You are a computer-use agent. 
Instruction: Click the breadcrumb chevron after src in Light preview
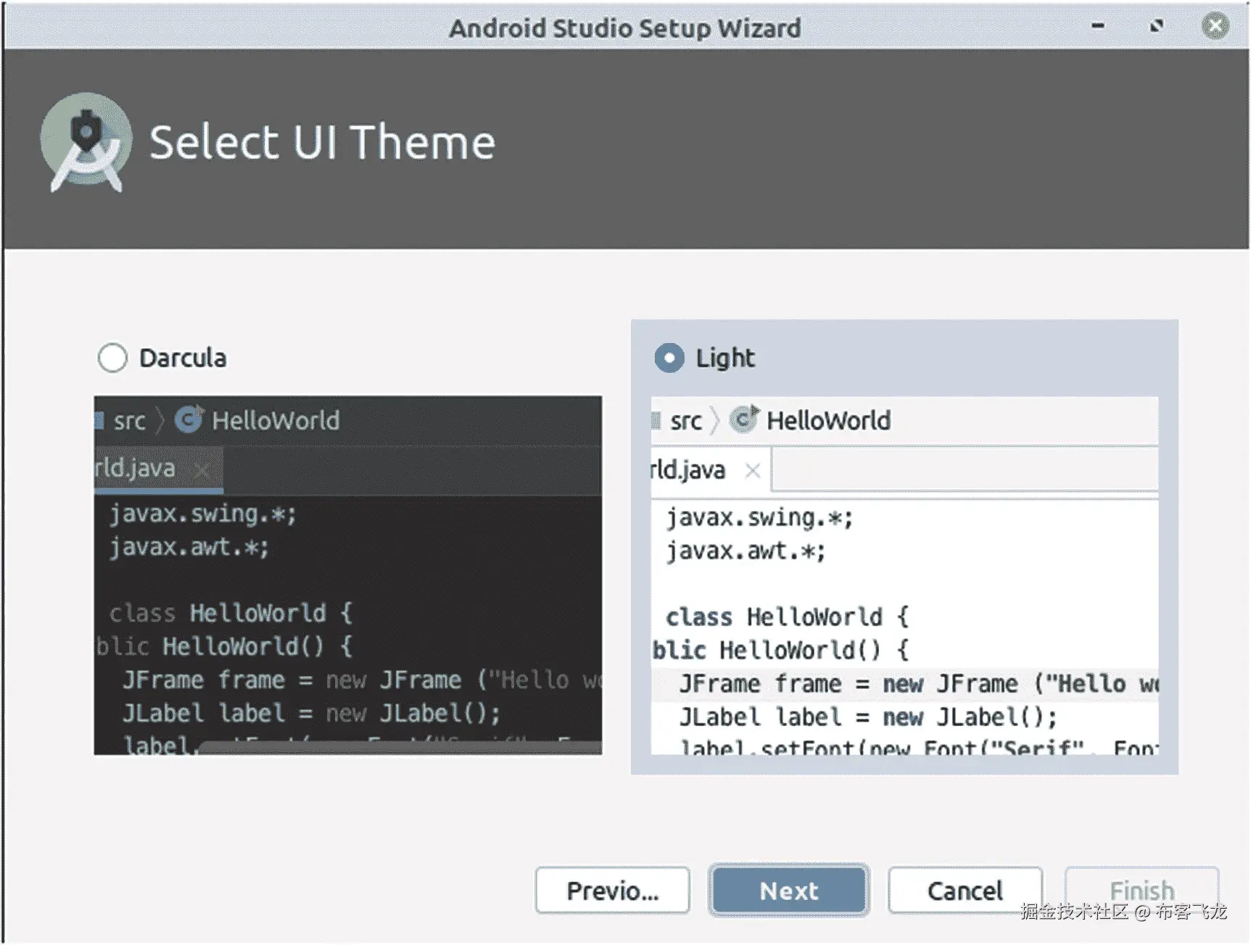pyautogui.click(x=715, y=421)
